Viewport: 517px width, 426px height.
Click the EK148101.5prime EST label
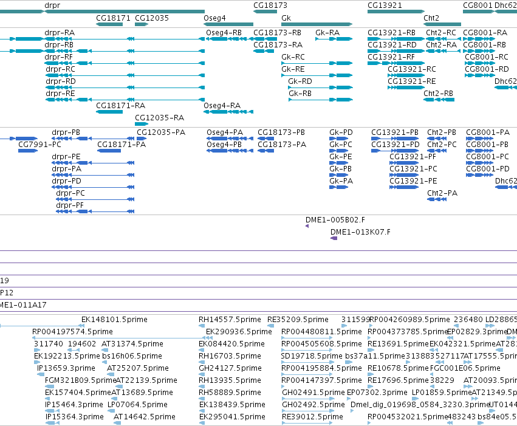point(114,320)
